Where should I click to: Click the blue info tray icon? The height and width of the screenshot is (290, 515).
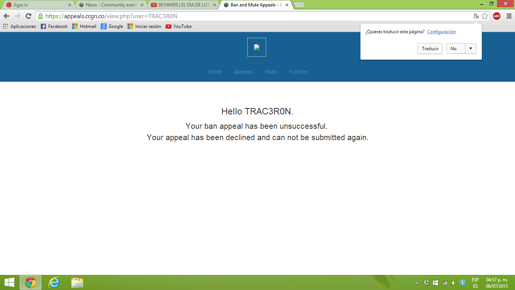pos(463,283)
